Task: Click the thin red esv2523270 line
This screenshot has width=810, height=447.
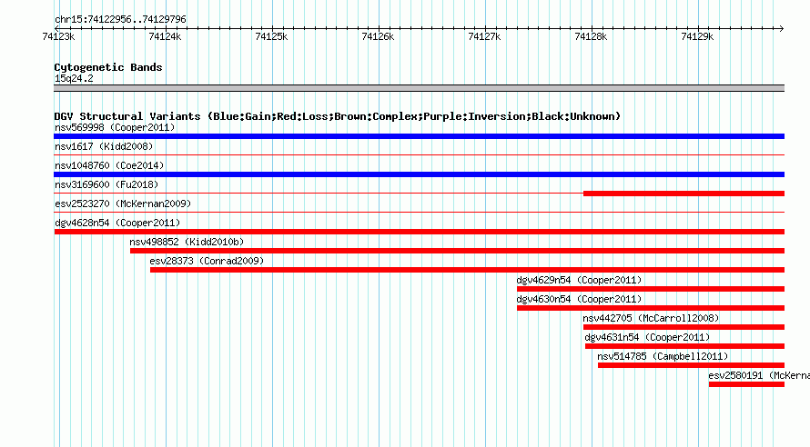Action: pos(419,212)
